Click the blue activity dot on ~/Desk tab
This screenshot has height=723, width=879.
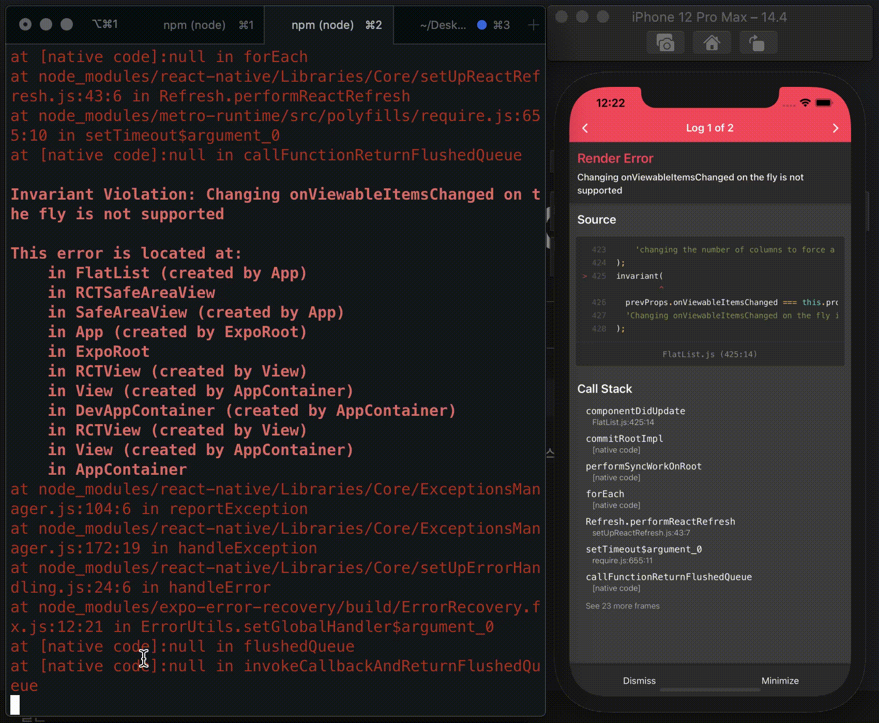tap(481, 25)
